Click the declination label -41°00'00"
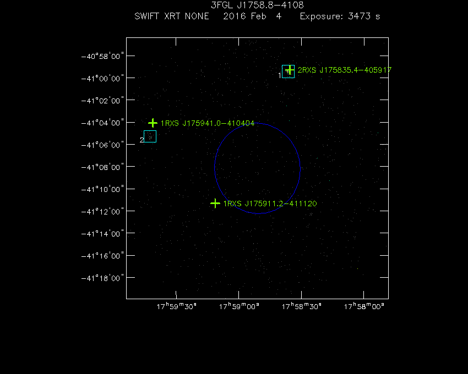This screenshot has height=374, width=468. (102, 79)
